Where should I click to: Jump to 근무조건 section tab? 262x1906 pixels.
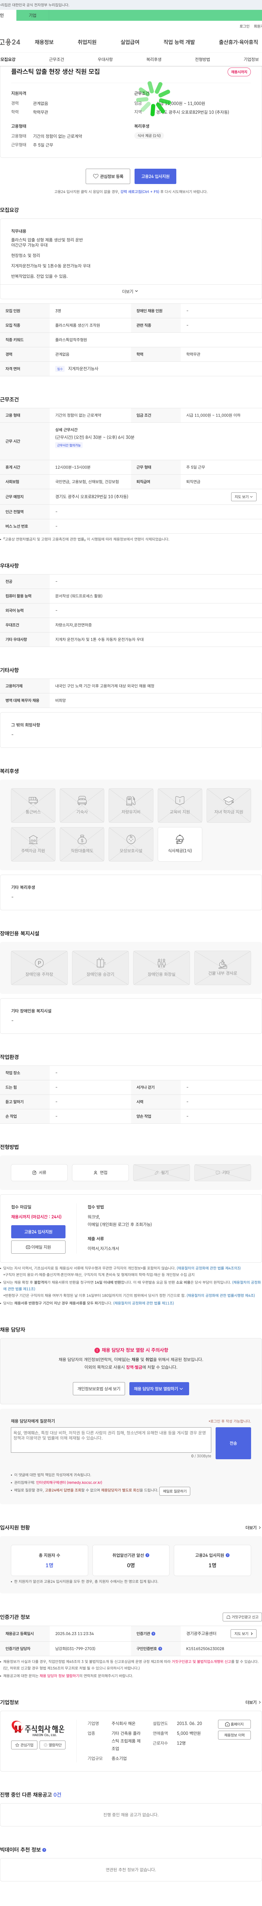56,59
